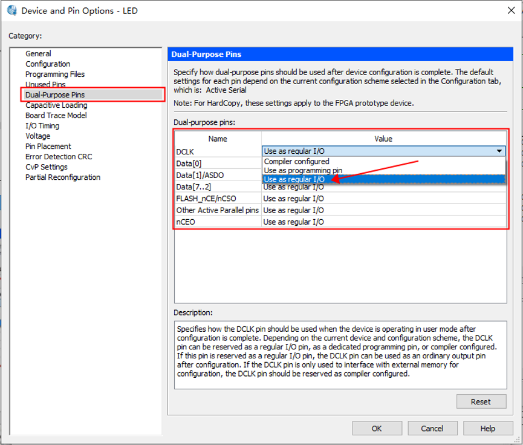The image size is (523, 445).
Task: Choose 'Compiler configured' from dropdown list
Action: [x=297, y=162]
